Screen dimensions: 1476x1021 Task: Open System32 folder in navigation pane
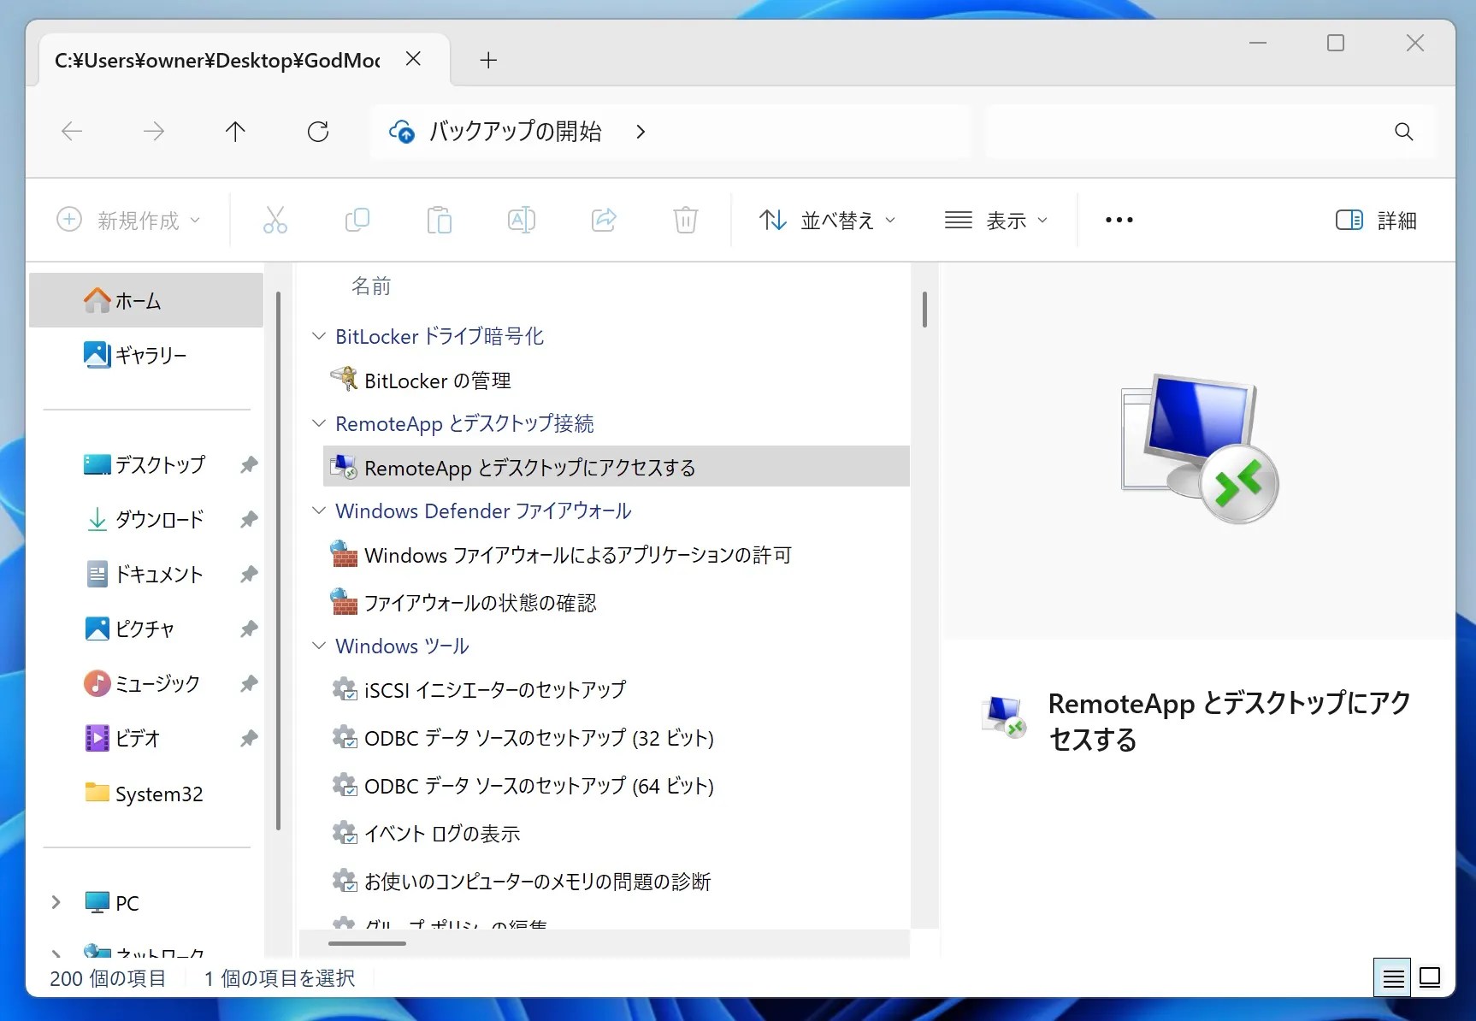coord(146,793)
